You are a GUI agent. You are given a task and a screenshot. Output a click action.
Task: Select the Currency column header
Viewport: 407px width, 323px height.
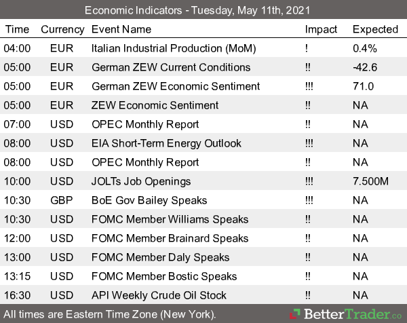62,29
